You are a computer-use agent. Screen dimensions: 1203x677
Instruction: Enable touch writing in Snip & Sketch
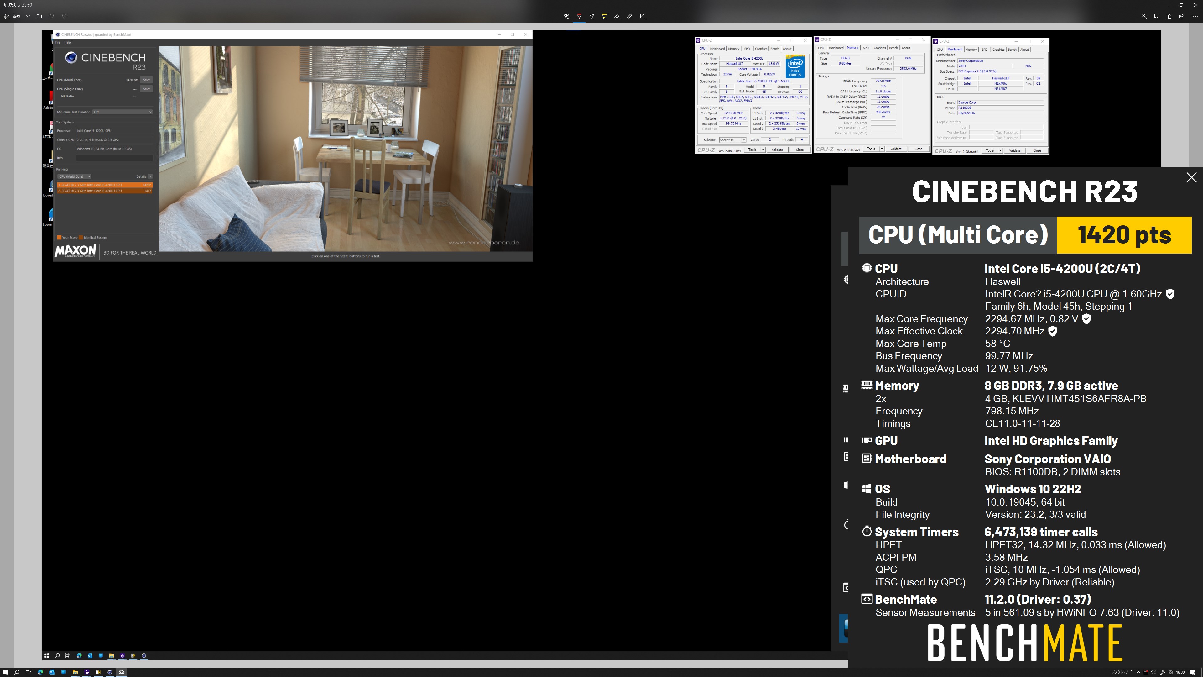(567, 16)
